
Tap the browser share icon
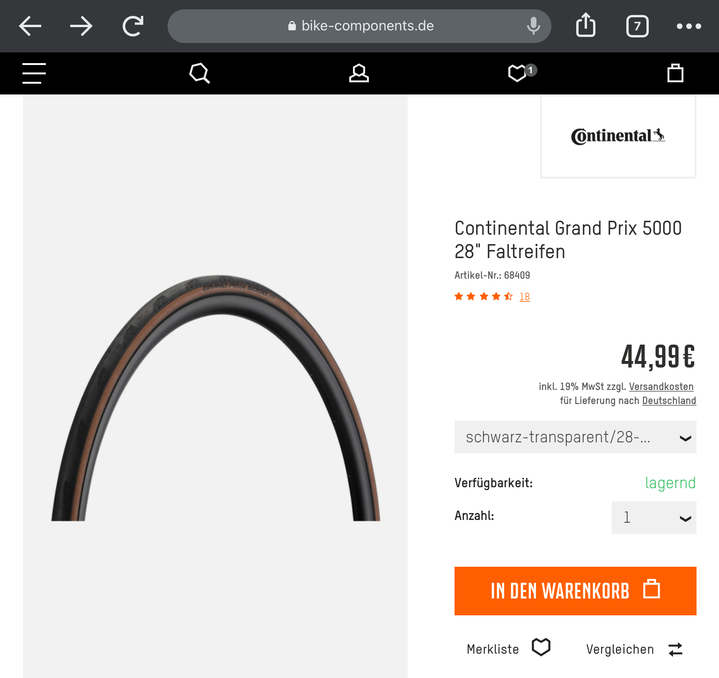pyautogui.click(x=586, y=25)
